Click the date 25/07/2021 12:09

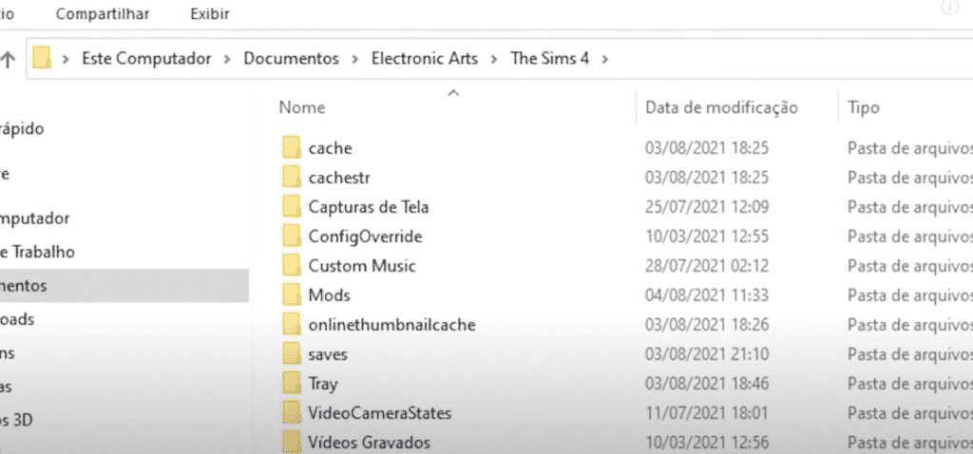point(707,206)
